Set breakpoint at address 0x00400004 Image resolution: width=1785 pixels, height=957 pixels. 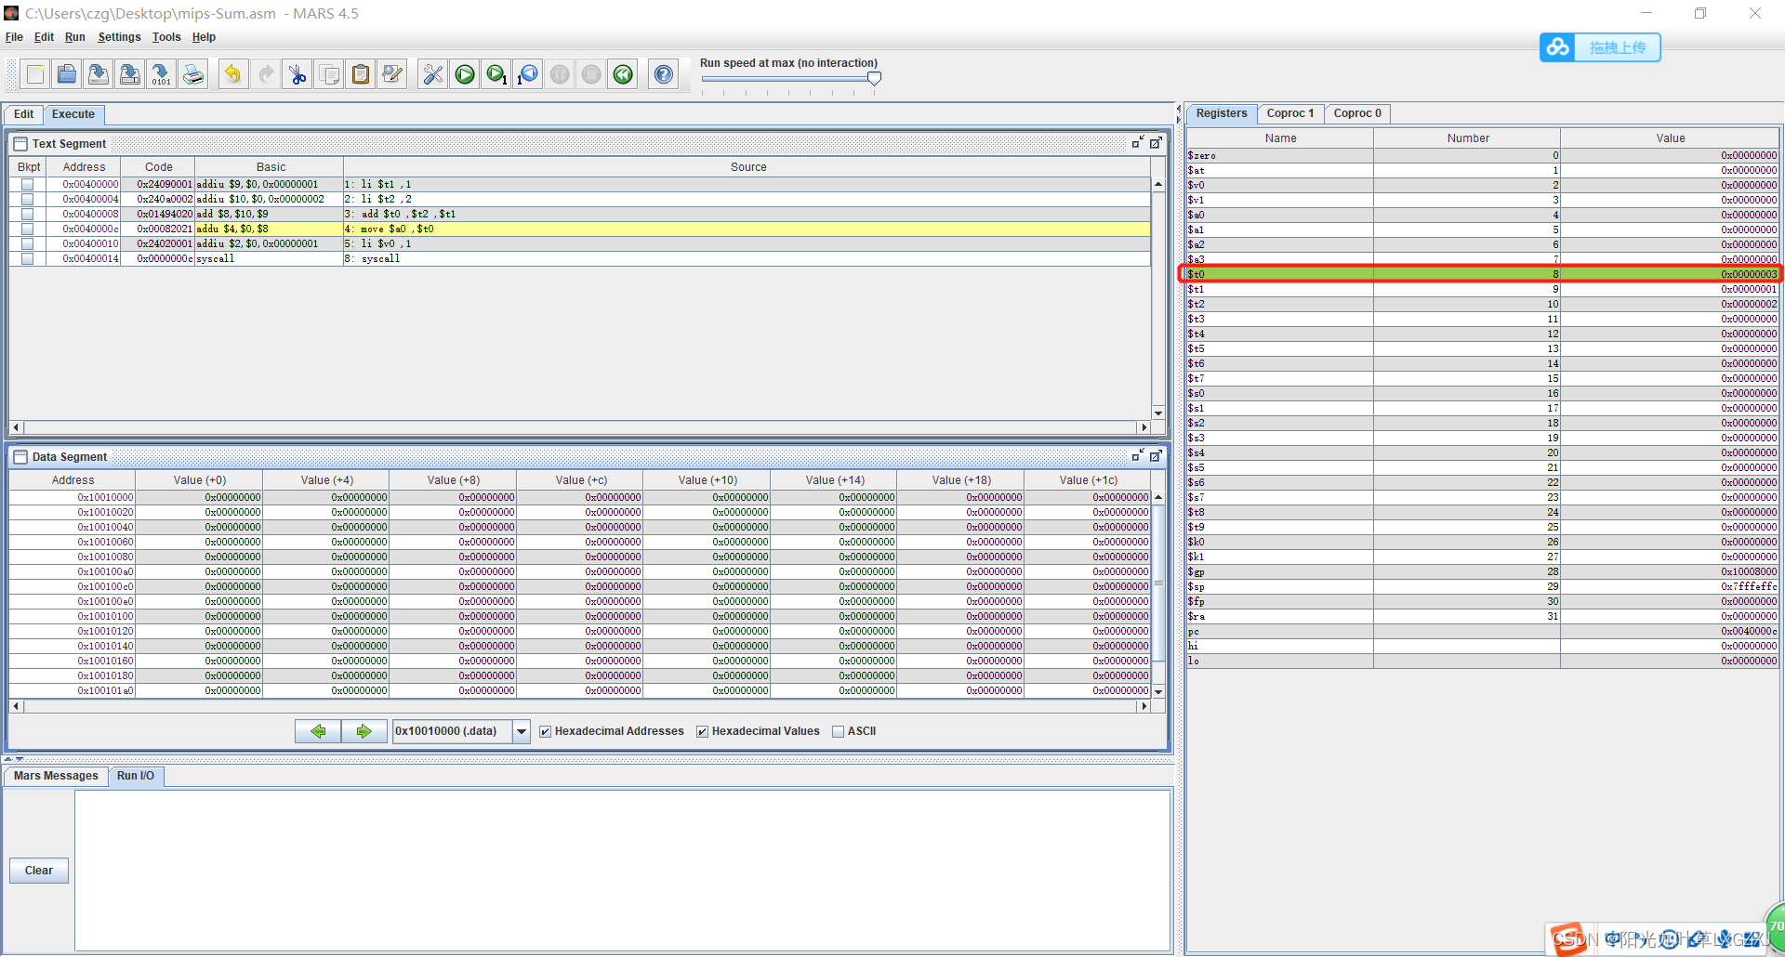[x=27, y=199]
